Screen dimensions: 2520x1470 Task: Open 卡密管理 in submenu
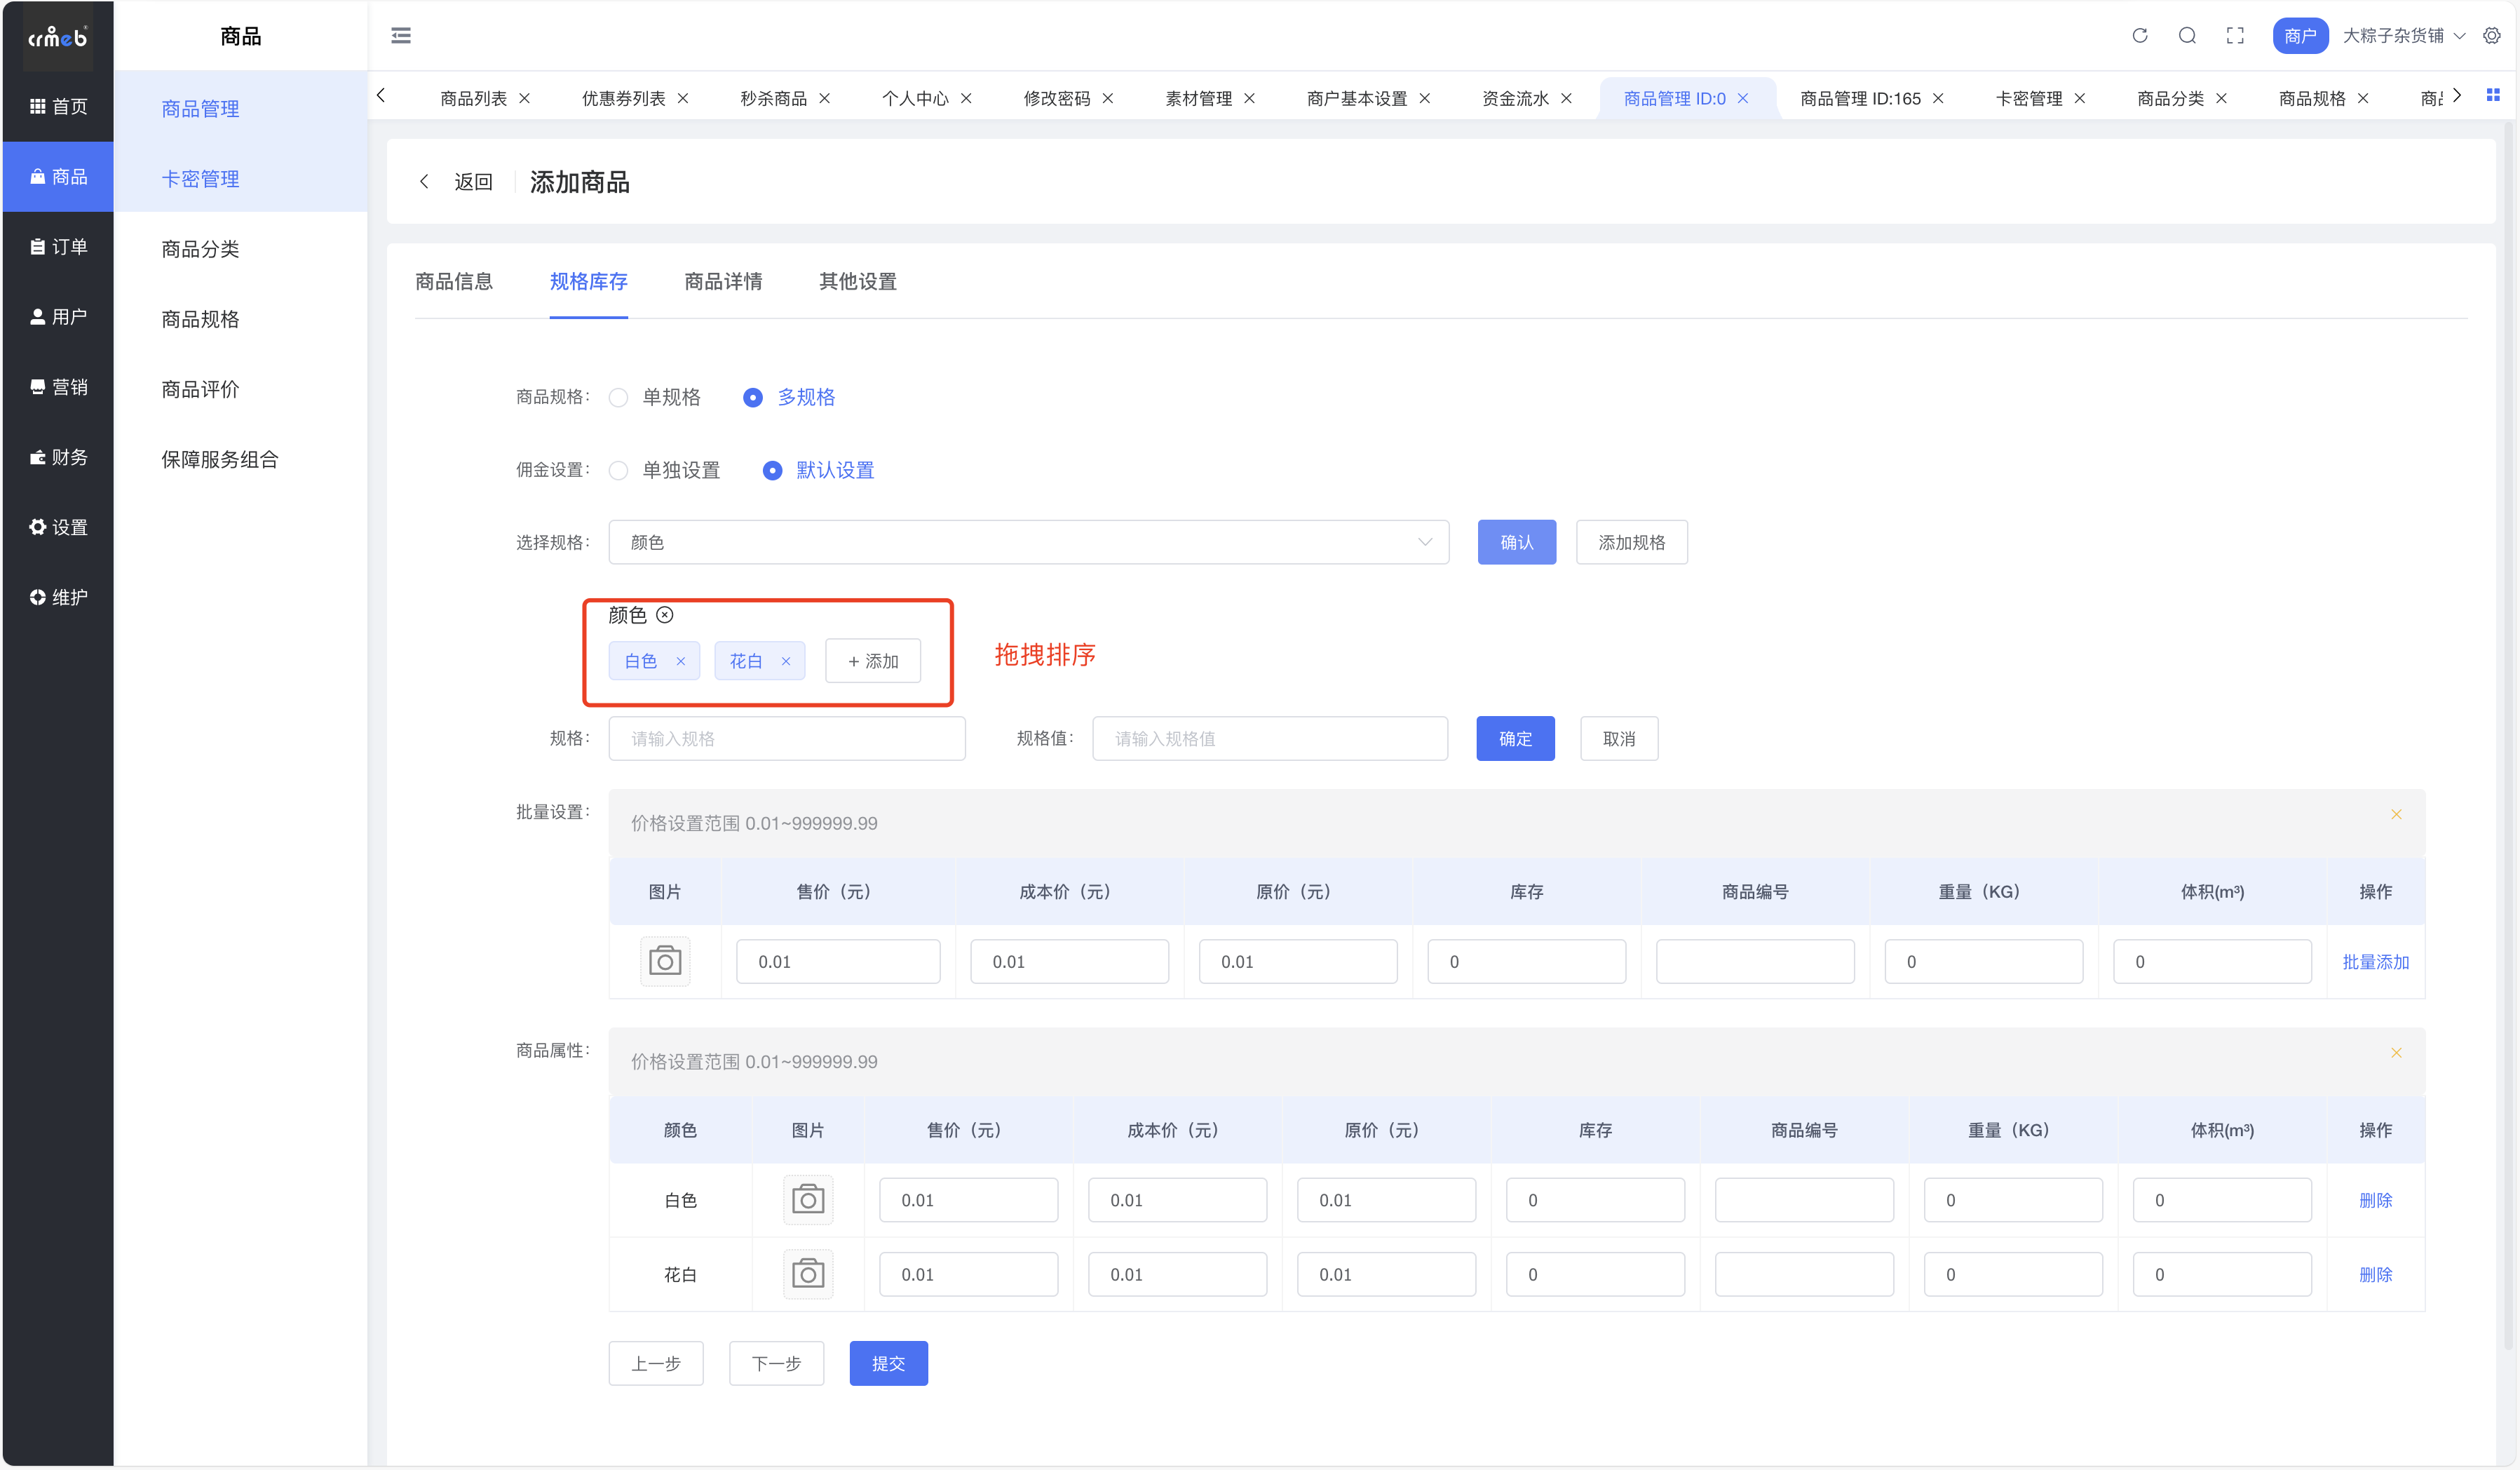(240, 178)
